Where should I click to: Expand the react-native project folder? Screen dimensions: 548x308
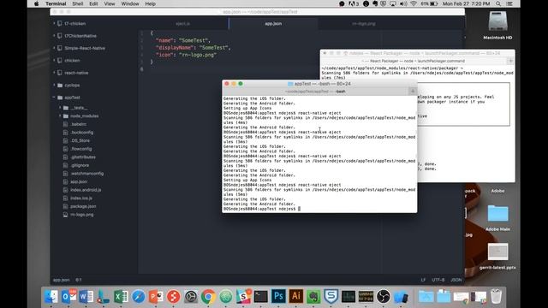(54, 73)
